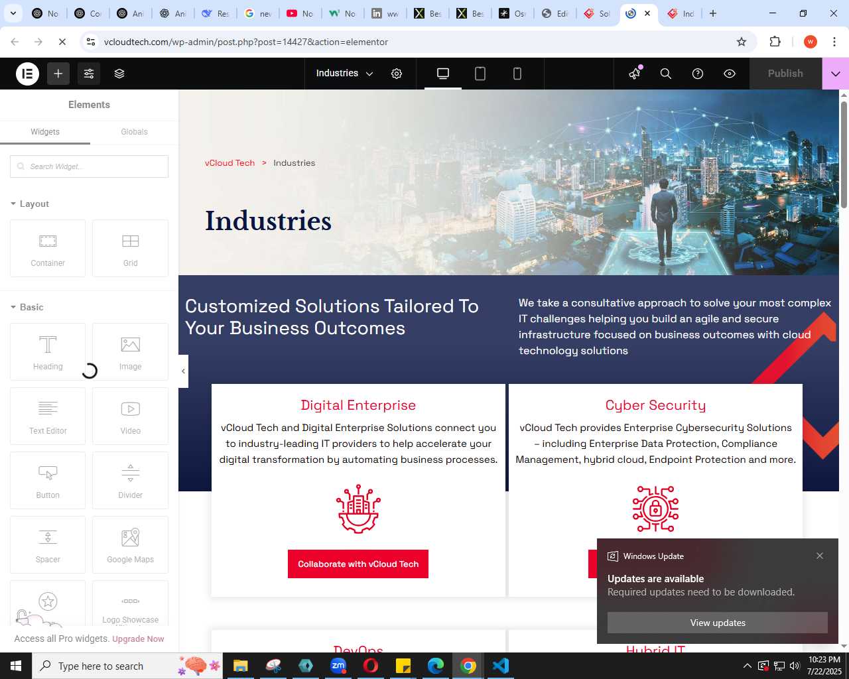Collapse the Elements panel with arrow handle
Image resolution: width=849 pixels, height=679 pixels.
(183, 371)
